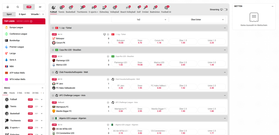Viewport: 279px width, 135px height.
Task: Switch to the E-Sport tab
Action: click(x=23, y=14)
